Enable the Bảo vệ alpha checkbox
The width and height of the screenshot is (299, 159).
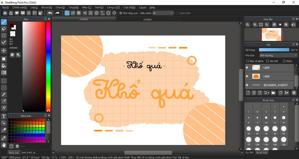click(248, 61)
